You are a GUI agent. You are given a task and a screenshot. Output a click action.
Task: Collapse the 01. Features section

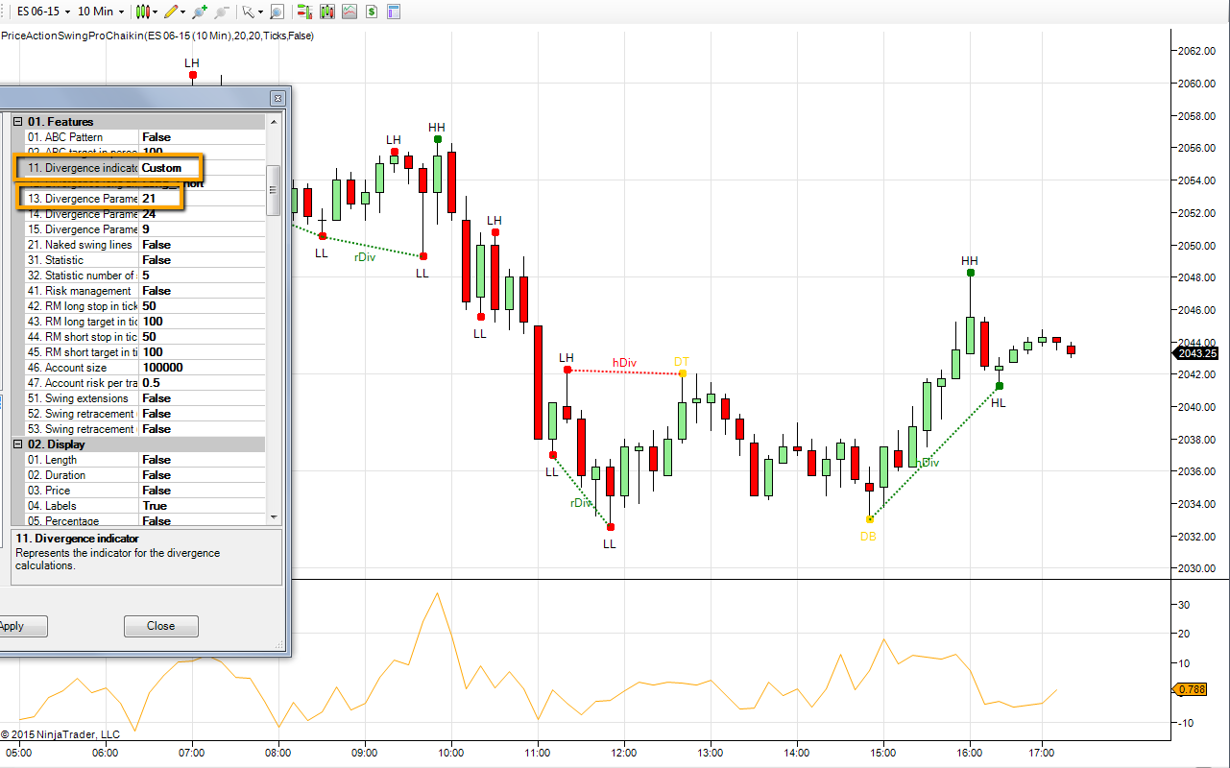pyautogui.click(x=17, y=122)
